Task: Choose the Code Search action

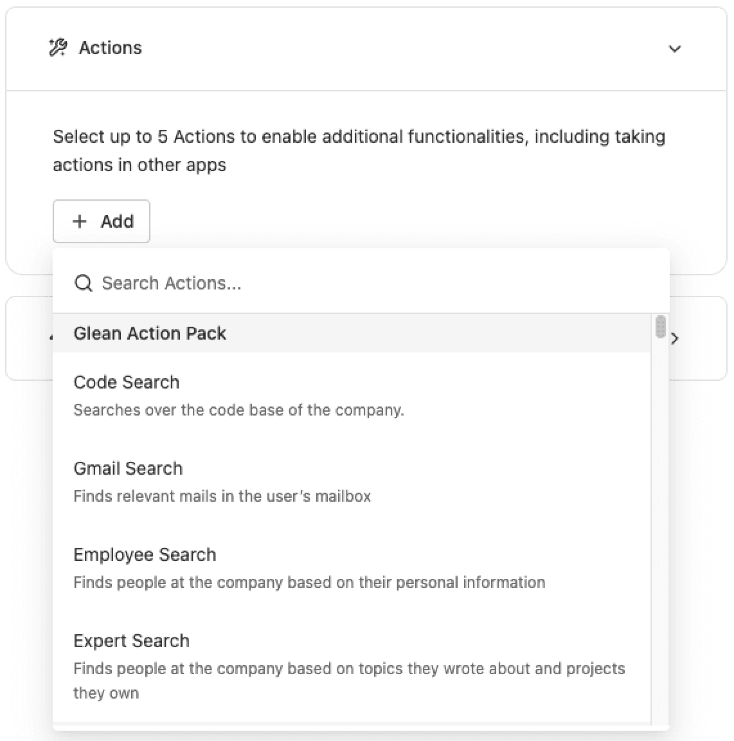Action: point(352,396)
